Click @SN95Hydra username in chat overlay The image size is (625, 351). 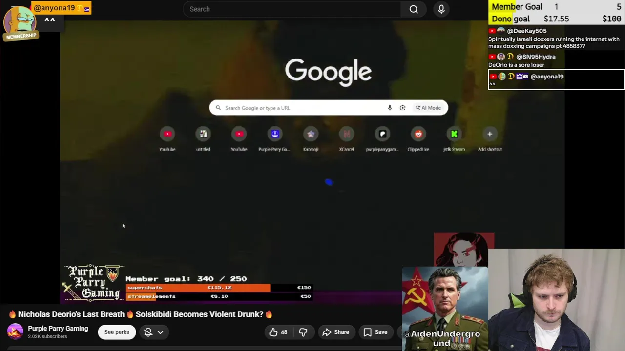coord(536,57)
